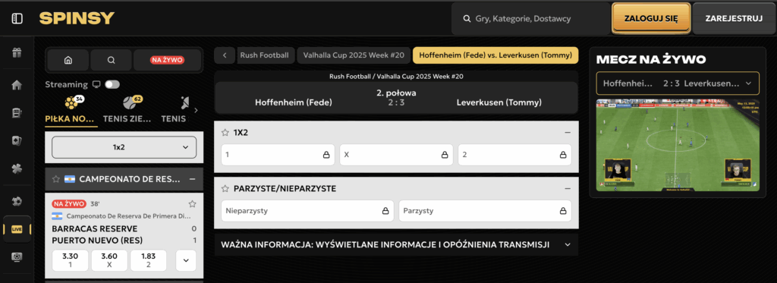Click the Zarejestruj register button
Viewport: 777px width, 283px height.
coord(734,19)
